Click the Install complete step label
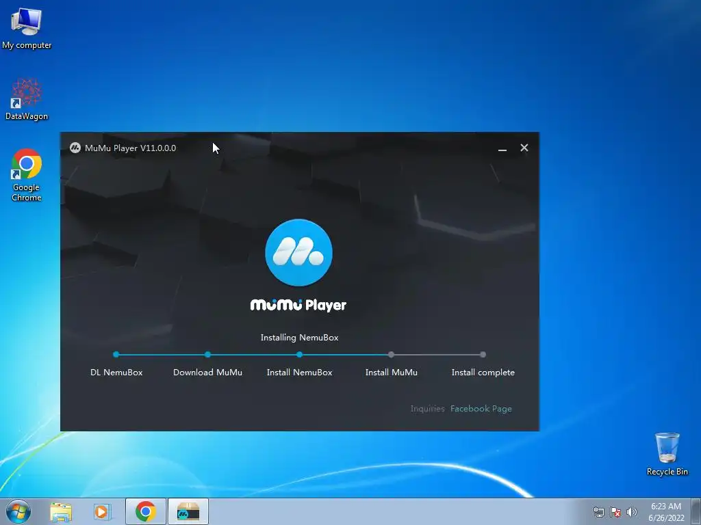This screenshot has height=525, width=701. pyautogui.click(x=483, y=373)
